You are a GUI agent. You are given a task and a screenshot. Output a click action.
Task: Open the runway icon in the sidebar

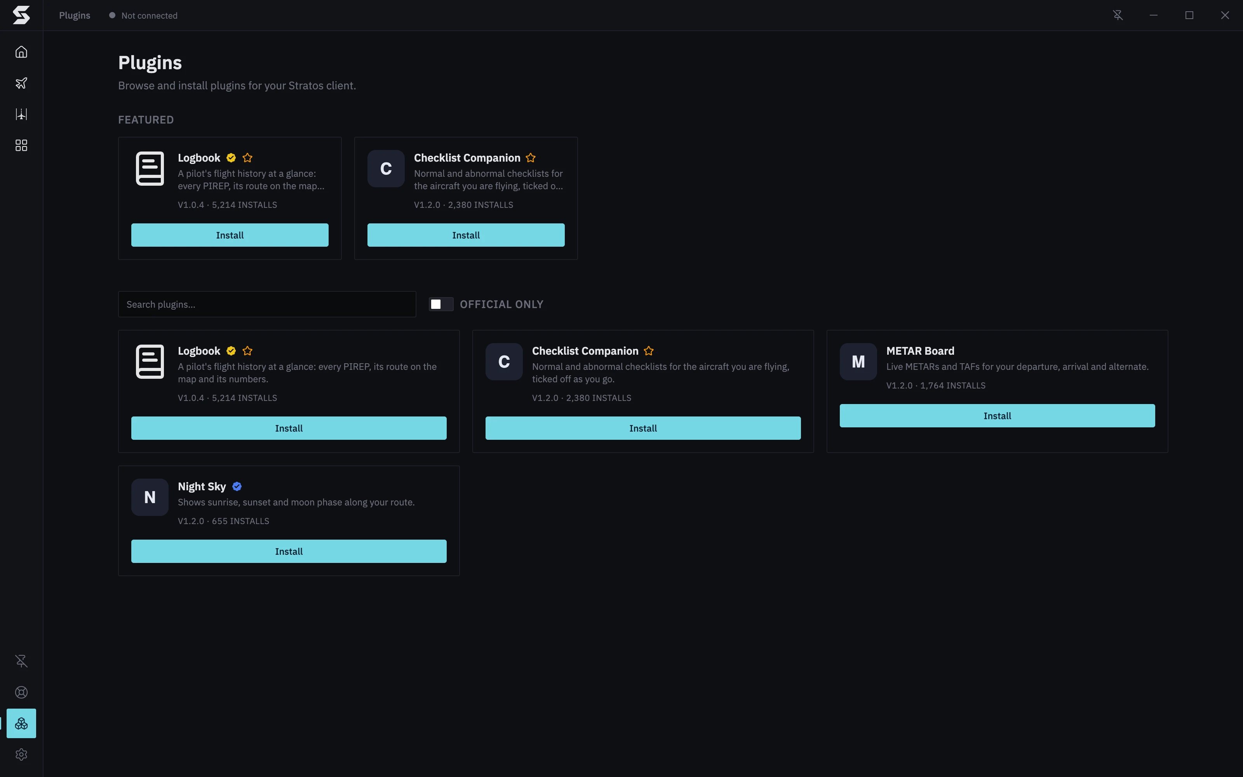click(x=21, y=114)
